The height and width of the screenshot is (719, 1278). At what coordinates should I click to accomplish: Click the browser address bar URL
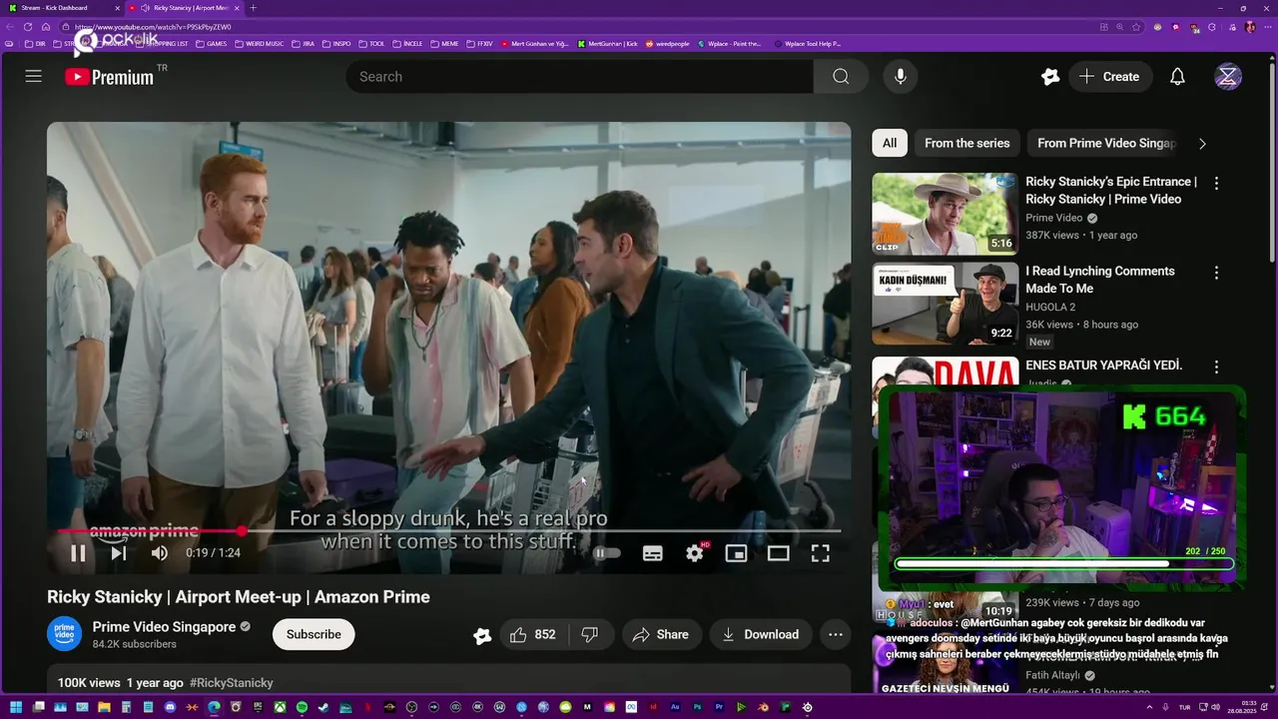153,27
